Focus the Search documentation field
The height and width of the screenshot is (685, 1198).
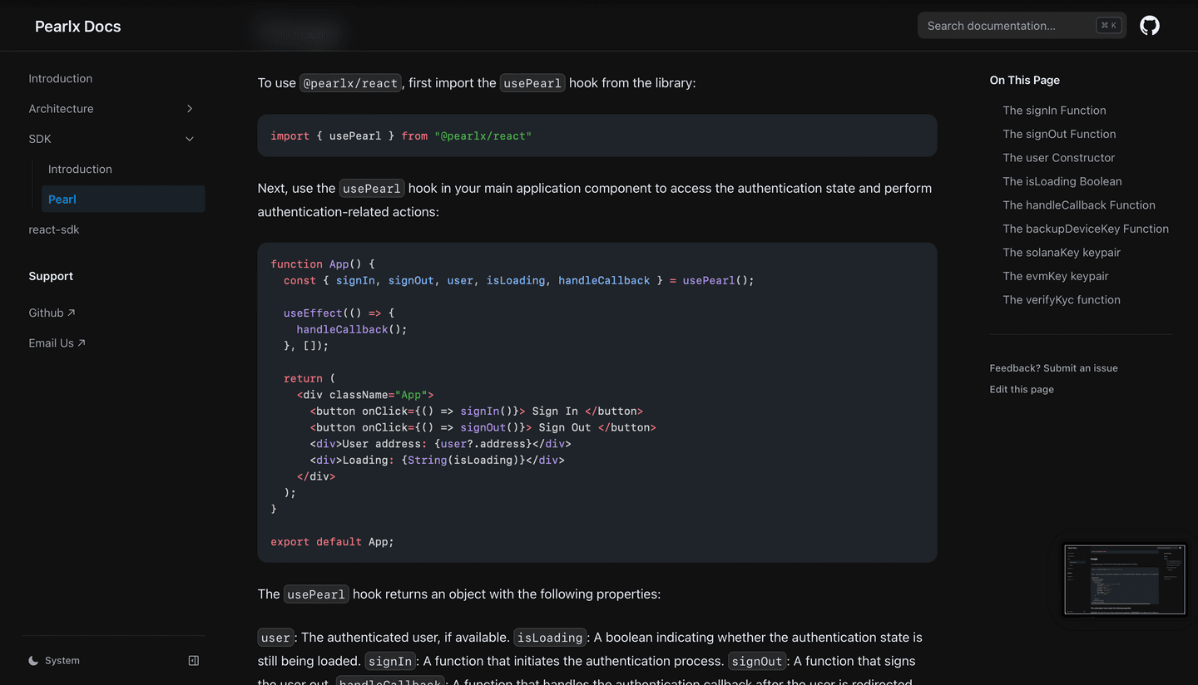click(x=1022, y=26)
